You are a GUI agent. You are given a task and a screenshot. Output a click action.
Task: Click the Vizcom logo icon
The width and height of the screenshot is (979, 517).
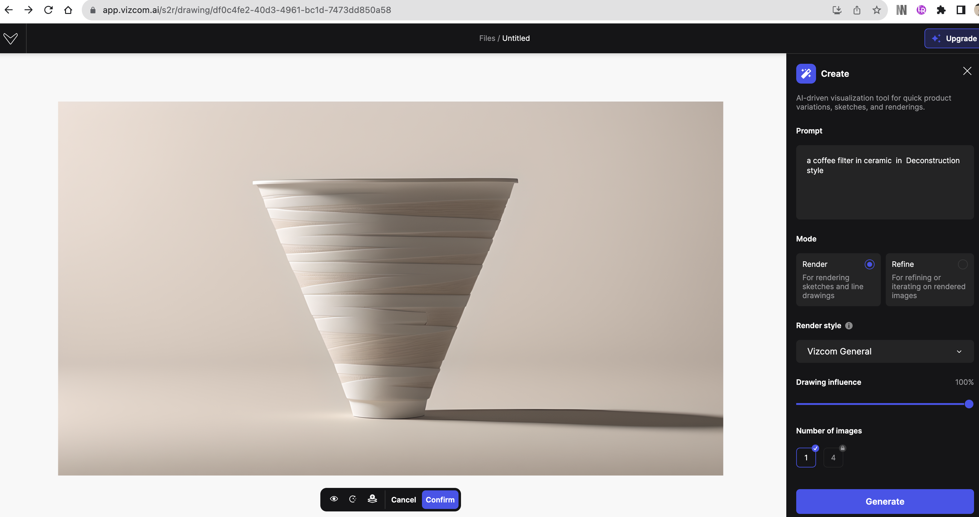click(x=11, y=38)
